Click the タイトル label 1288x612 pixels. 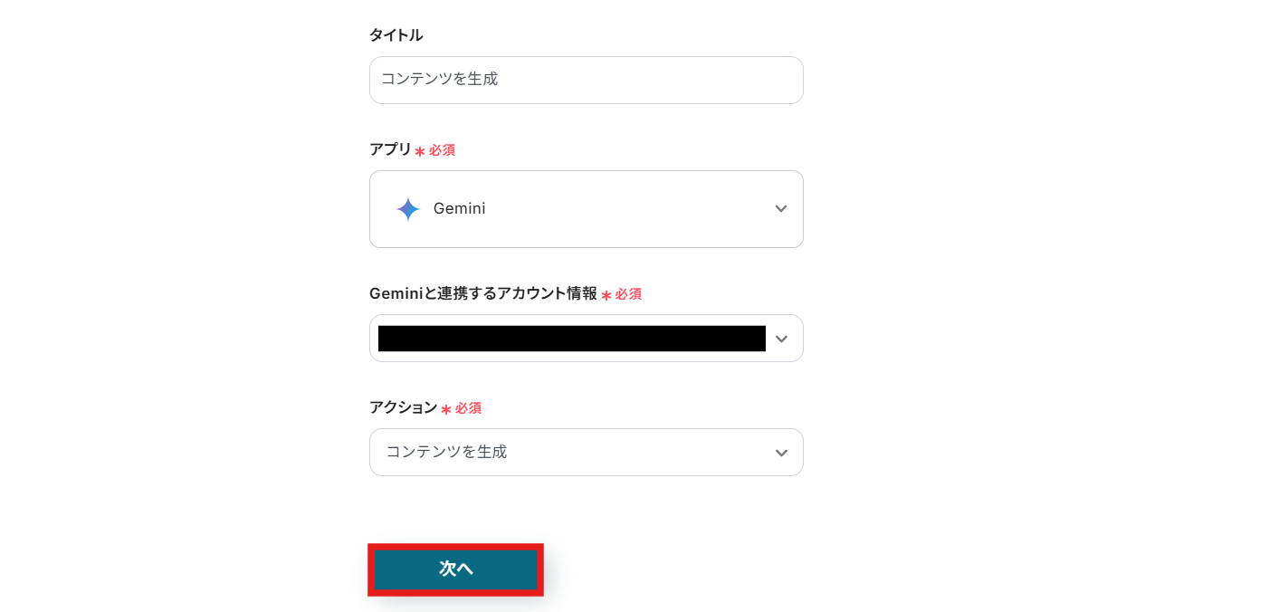click(x=396, y=35)
